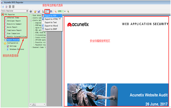Jump to Scanned items outline entry

[39, 47]
